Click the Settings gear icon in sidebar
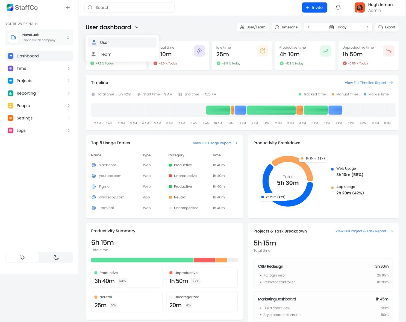 coord(10,118)
